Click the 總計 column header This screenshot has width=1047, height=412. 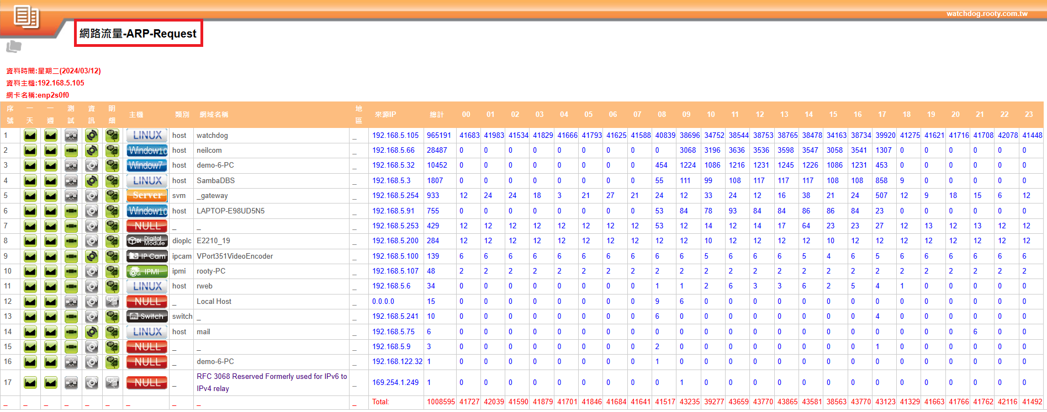(437, 115)
